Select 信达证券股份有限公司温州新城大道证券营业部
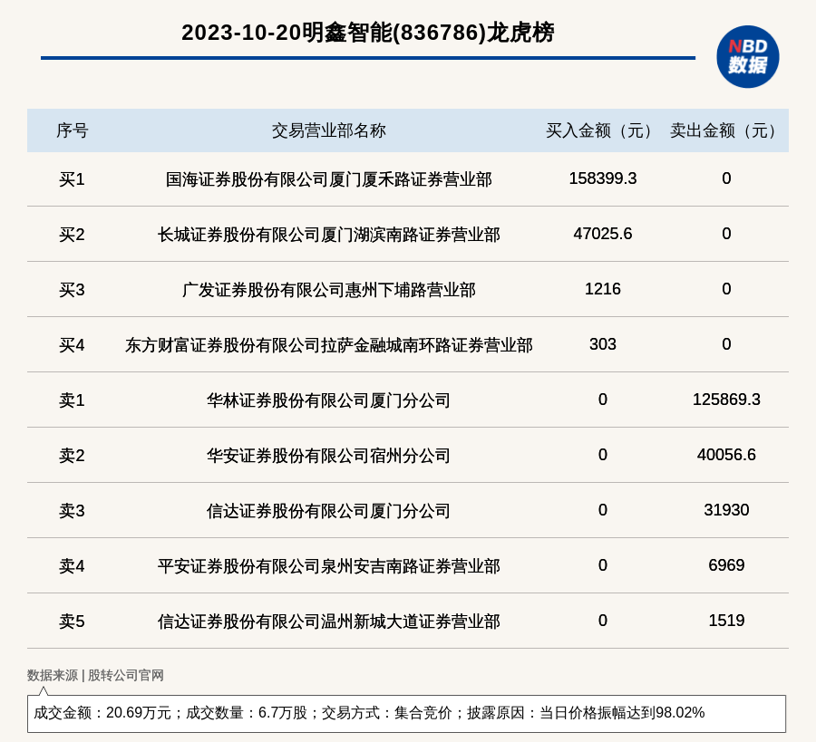Screen dimensions: 816x742 click(329, 622)
